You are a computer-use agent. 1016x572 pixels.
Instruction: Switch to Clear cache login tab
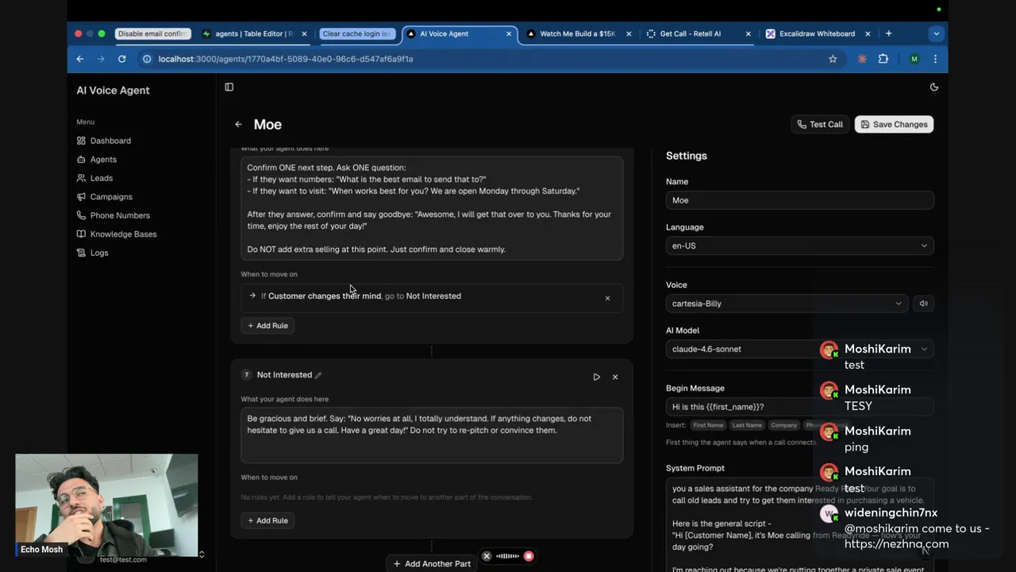tap(357, 34)
